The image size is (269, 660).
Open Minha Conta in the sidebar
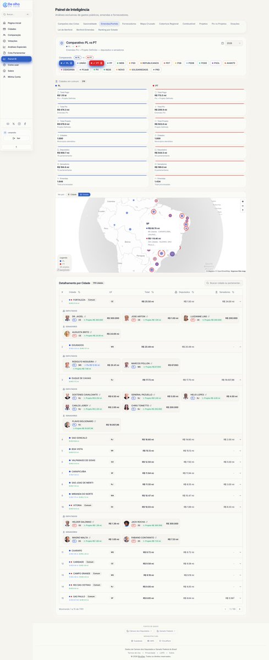(16, 77)
